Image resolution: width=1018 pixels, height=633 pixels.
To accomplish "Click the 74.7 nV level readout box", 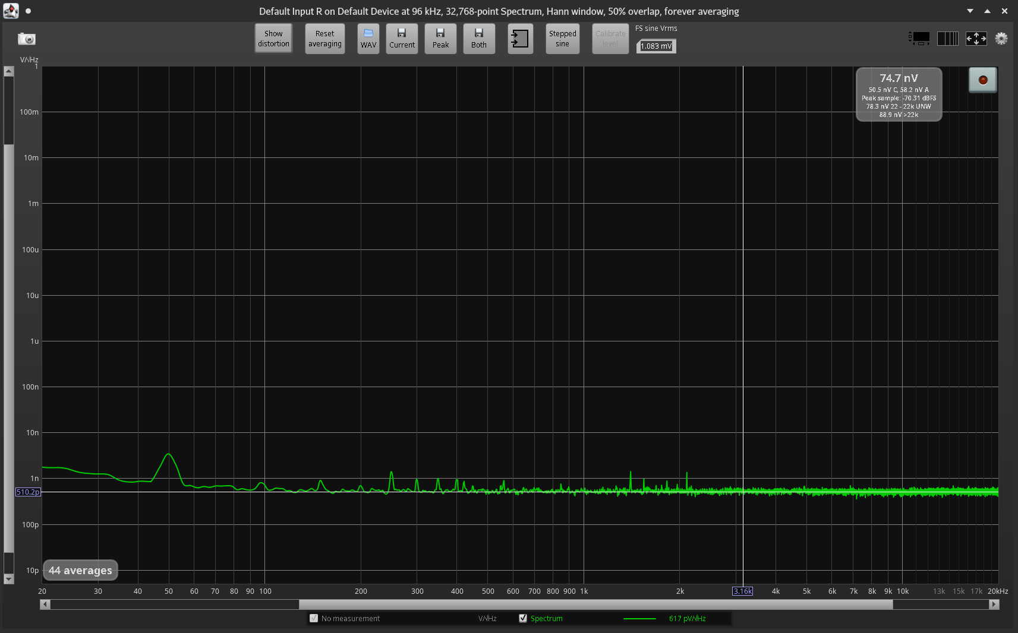I will tap(899, 94).
